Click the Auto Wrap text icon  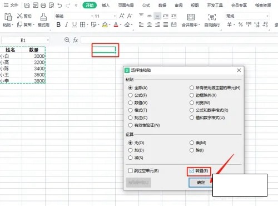coord(212,17)
